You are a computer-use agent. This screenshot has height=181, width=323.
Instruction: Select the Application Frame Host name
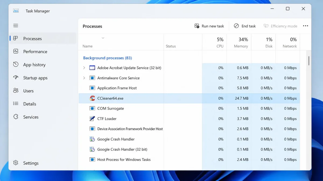coord(117,88)
